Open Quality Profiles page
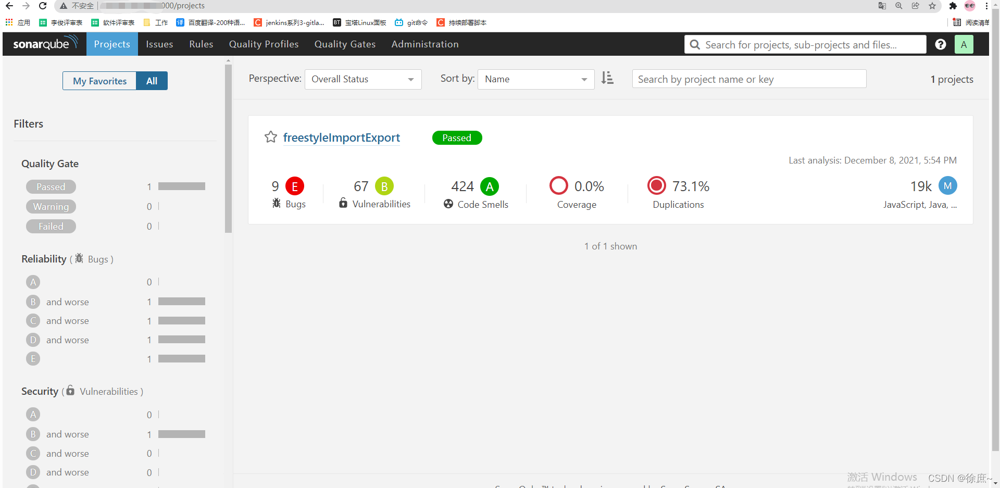The image size is (1000, 488). pos(264,44)
